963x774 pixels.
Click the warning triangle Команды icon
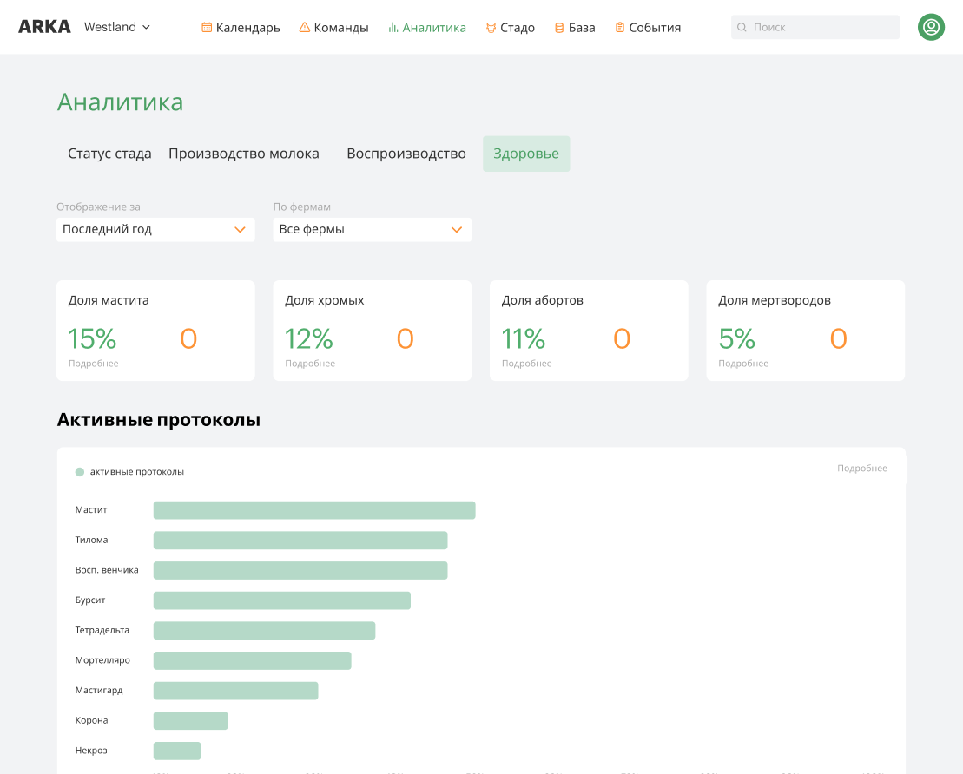305,28
